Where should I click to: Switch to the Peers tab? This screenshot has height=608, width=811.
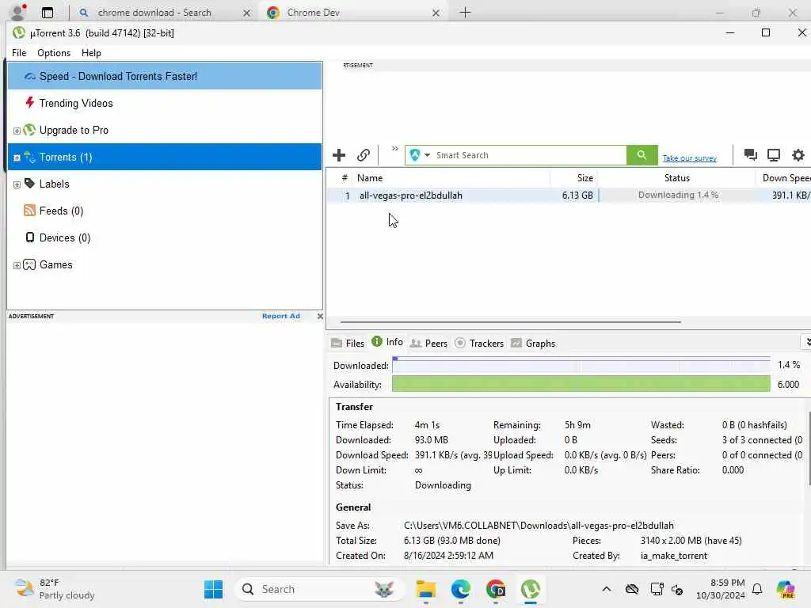tap(428, 344)
